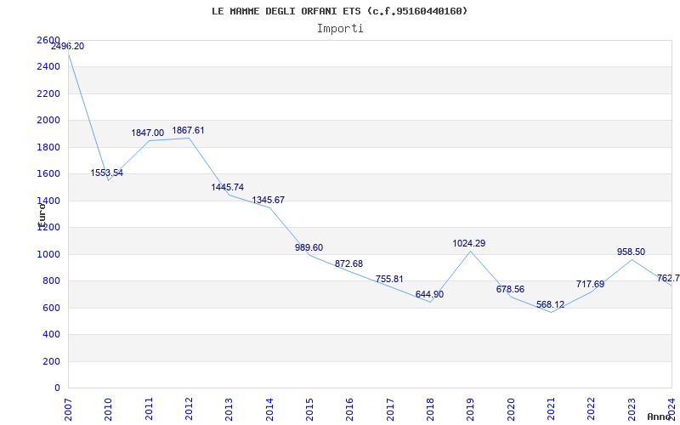Click the 755.81 data label

point(389,280)
